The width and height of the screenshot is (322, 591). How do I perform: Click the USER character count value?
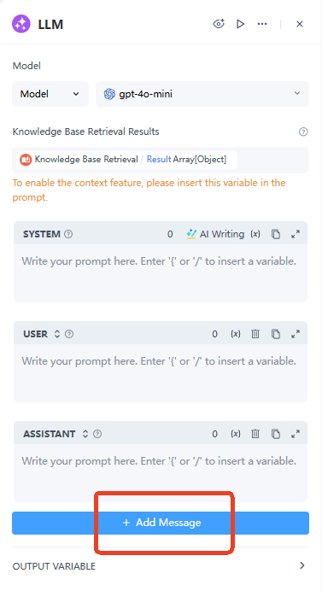[x=215, y=334]
